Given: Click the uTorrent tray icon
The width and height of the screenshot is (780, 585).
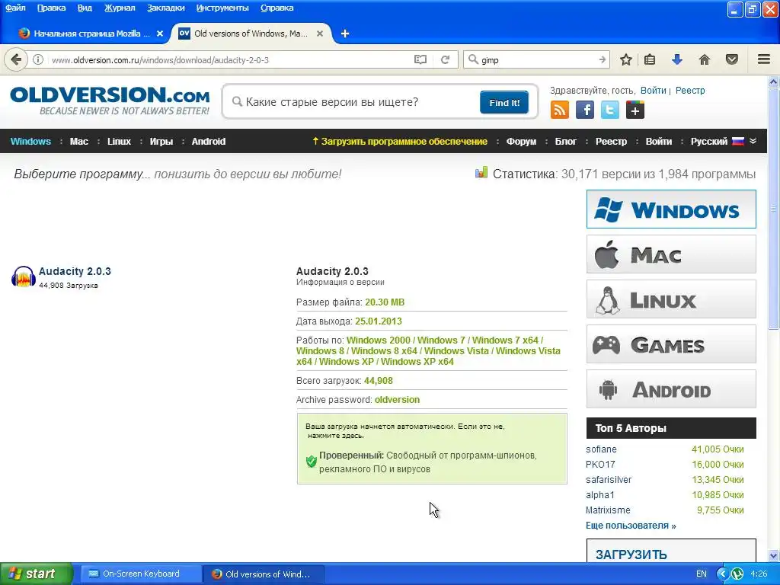Looking at the screenshot, I should click(x=737, y=574).
